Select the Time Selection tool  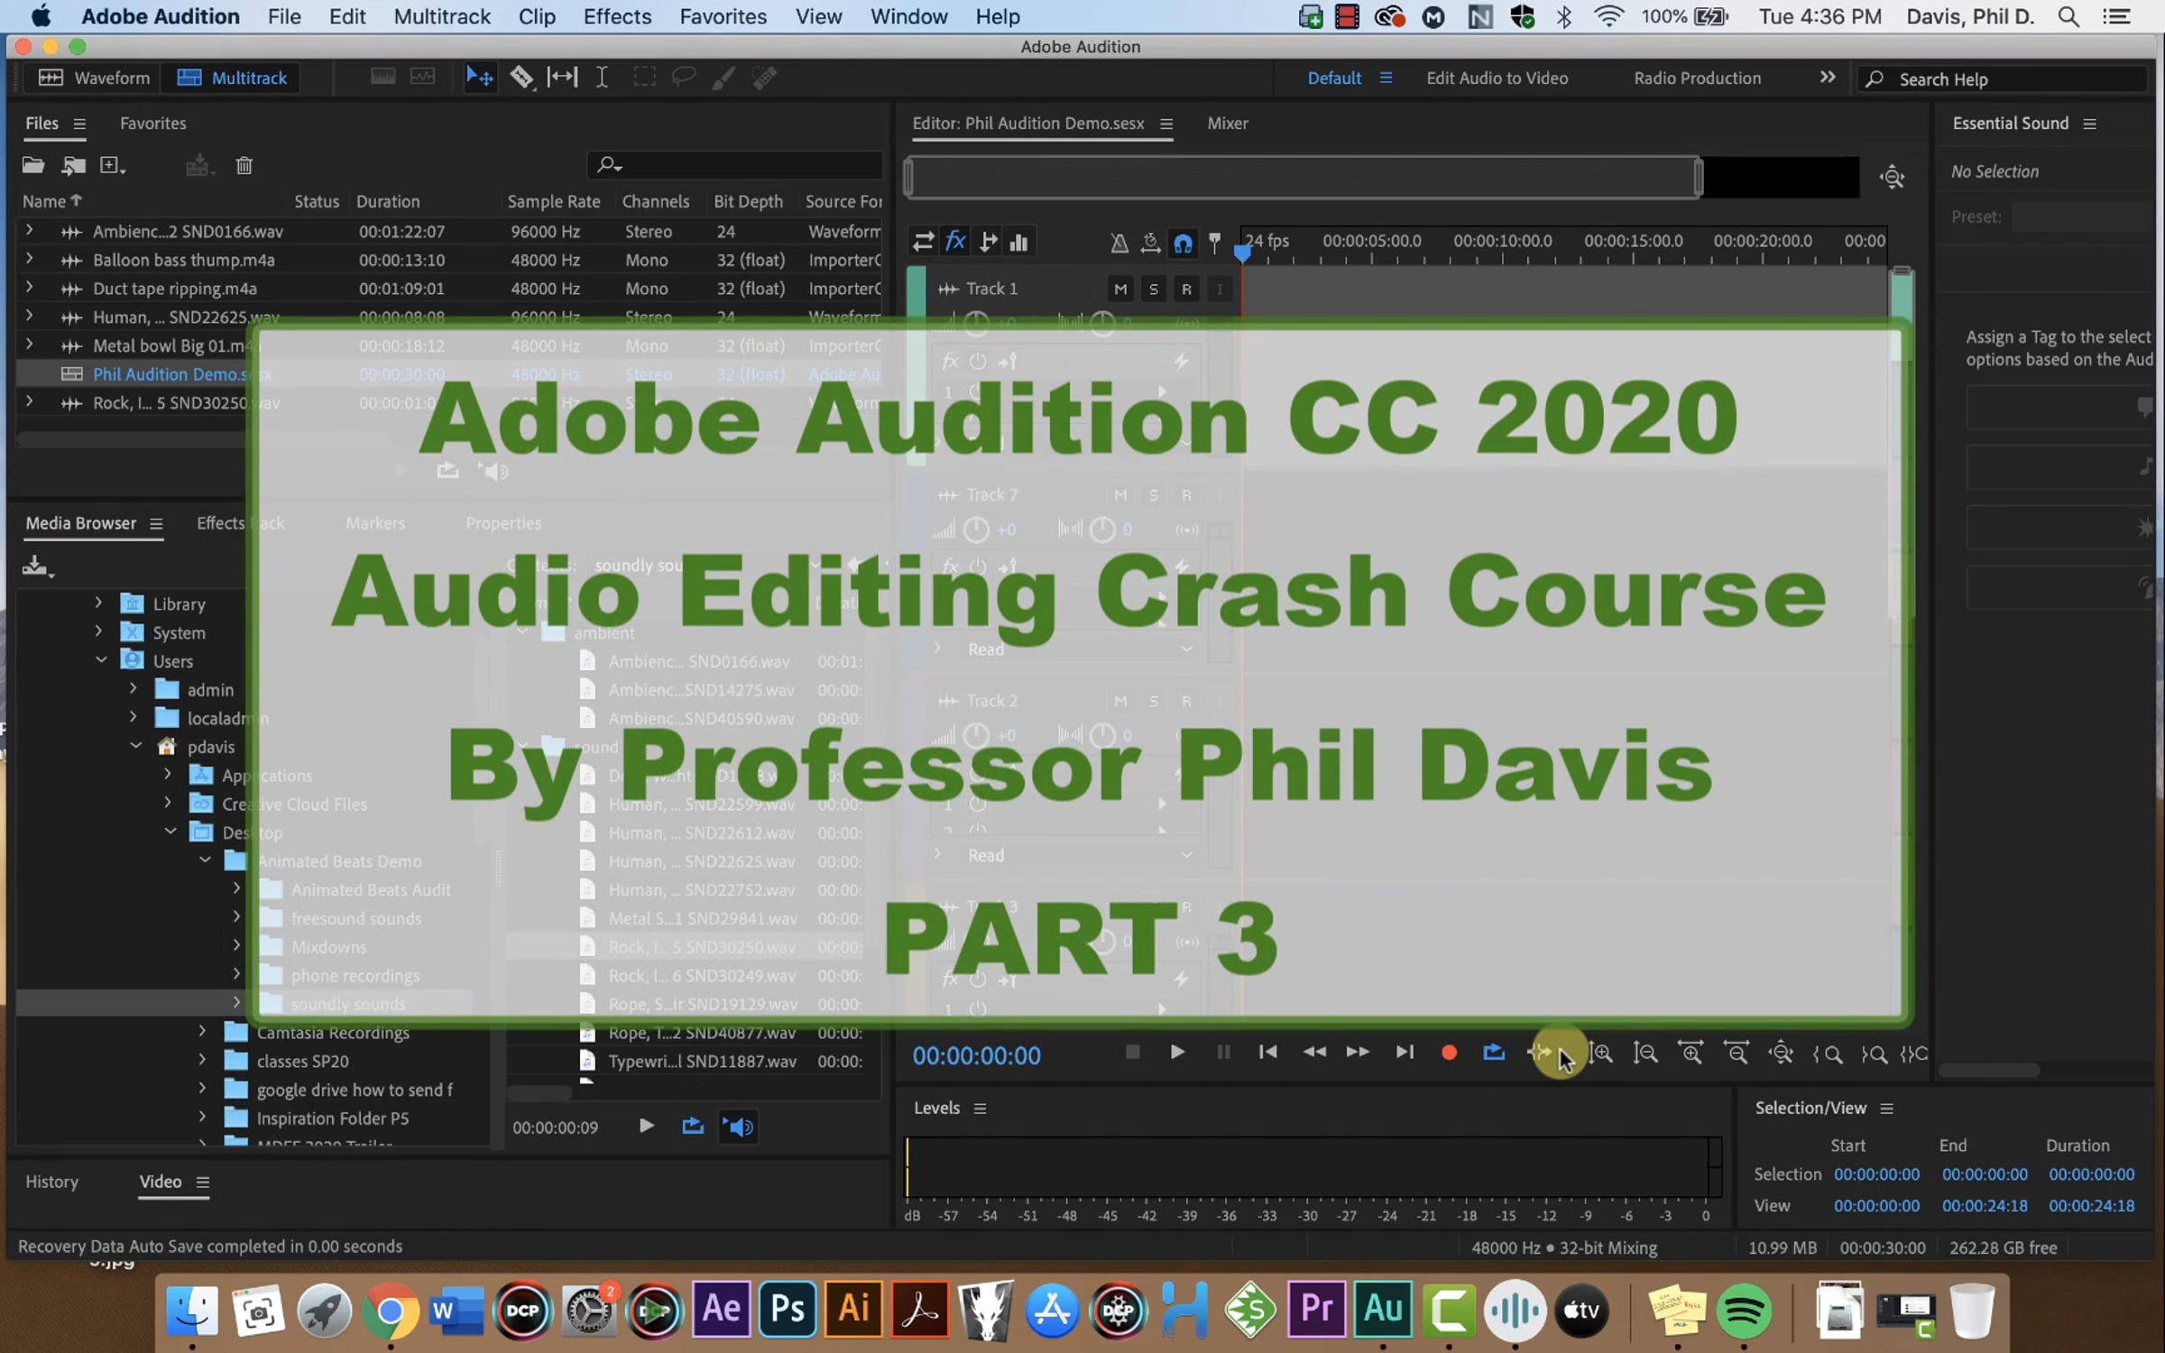click(x=602, y=78)
